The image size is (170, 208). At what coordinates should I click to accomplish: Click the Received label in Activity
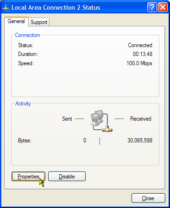(141, 119)
